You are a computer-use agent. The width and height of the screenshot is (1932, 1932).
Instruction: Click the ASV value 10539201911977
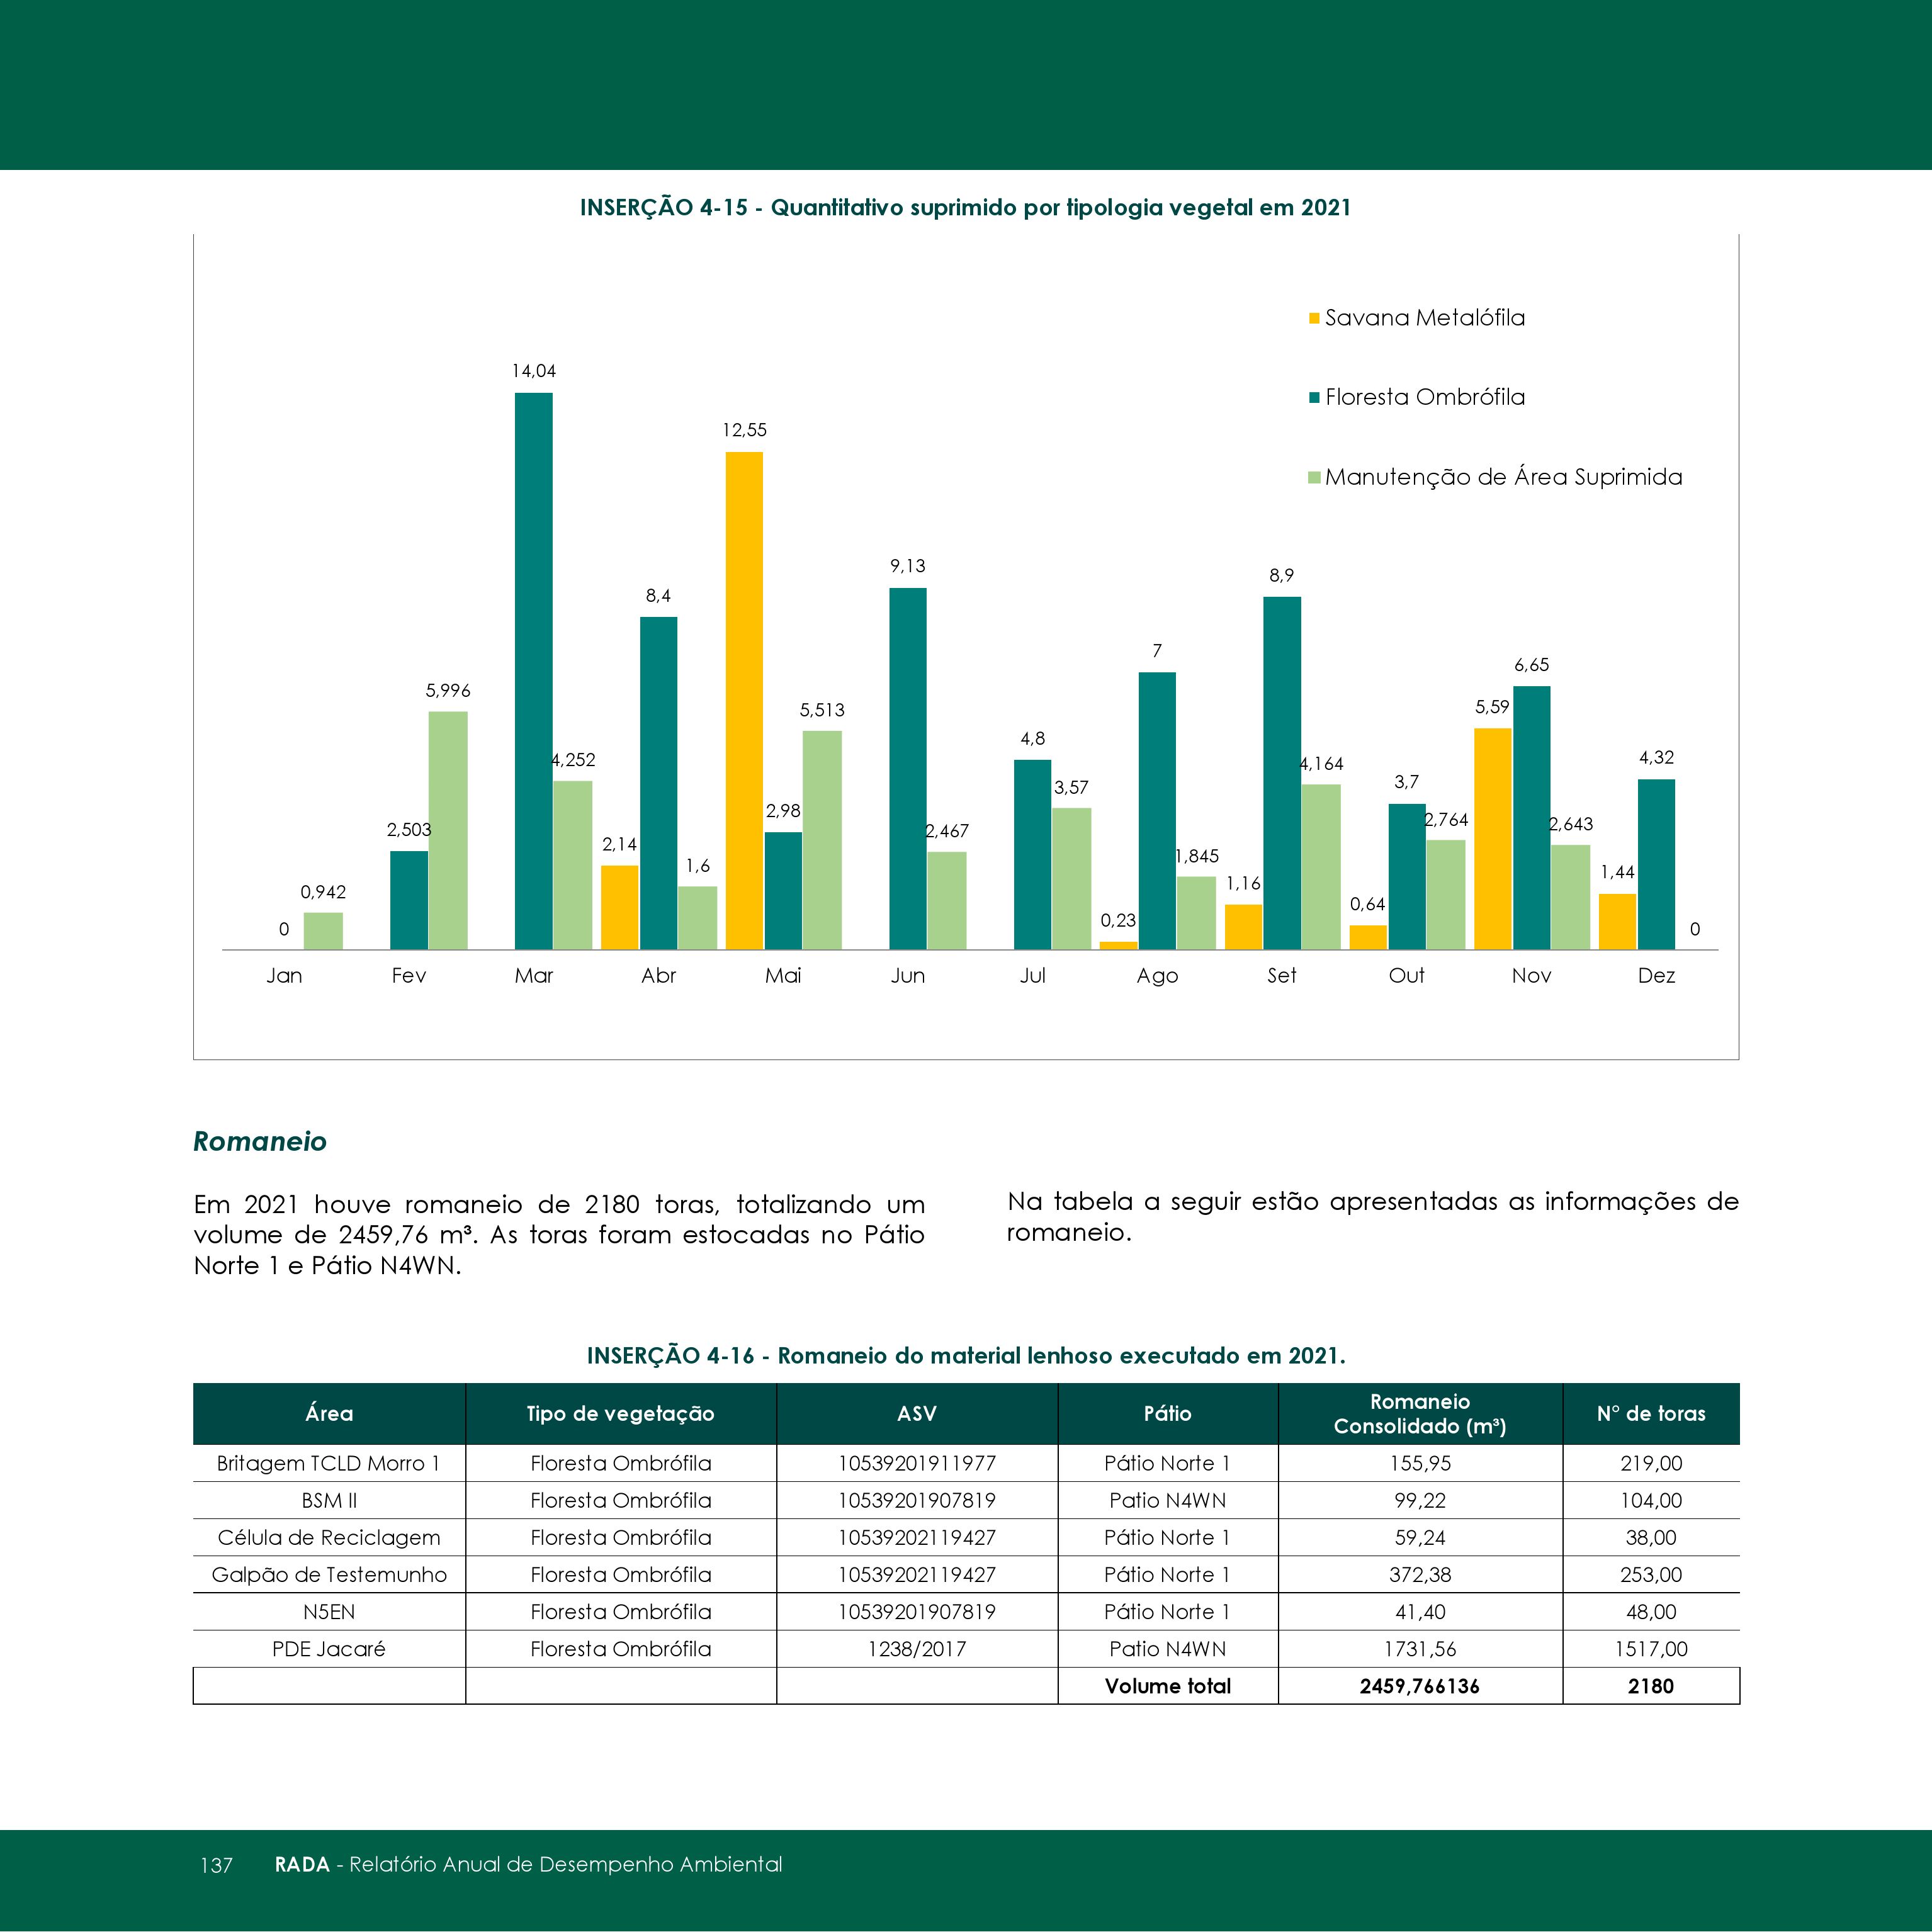[x=917, y=1463]
